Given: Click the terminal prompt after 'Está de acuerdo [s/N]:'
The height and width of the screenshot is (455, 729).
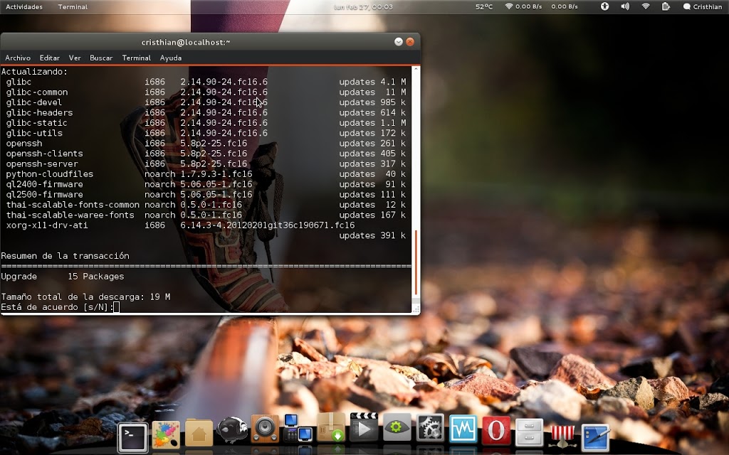Looking at the screenshot, I should [116, 306].
